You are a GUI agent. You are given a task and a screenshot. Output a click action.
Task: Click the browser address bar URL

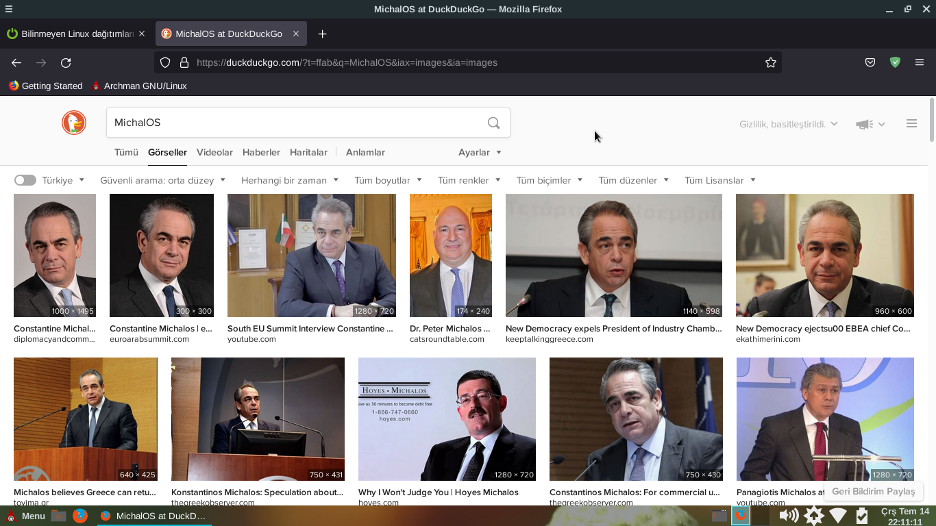pyautogui.click(x=347, y=62)
